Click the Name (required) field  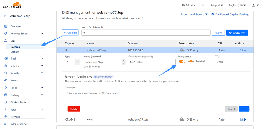pyautogui.click(x=104, y=62)
